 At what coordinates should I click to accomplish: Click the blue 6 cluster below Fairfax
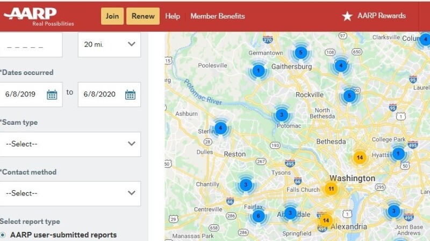pyautogui.click(x=259, y=216)
